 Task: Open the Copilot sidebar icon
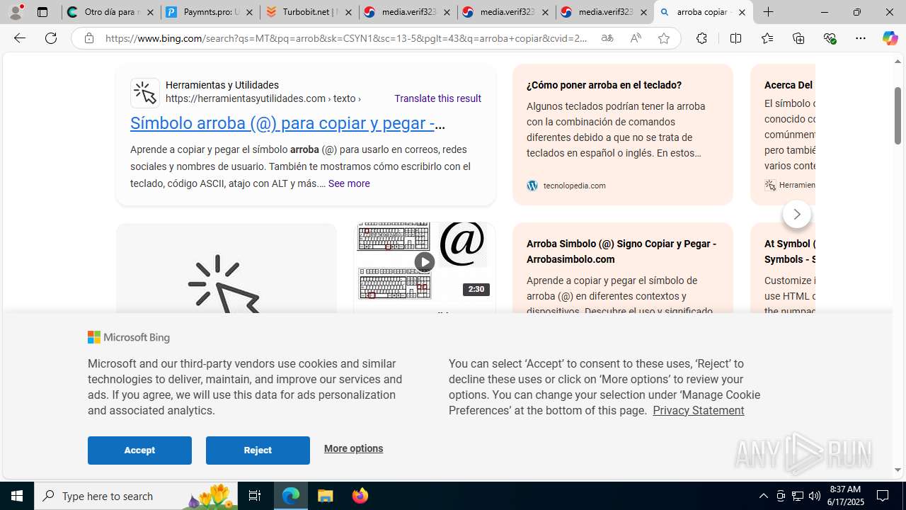[890, 38]
